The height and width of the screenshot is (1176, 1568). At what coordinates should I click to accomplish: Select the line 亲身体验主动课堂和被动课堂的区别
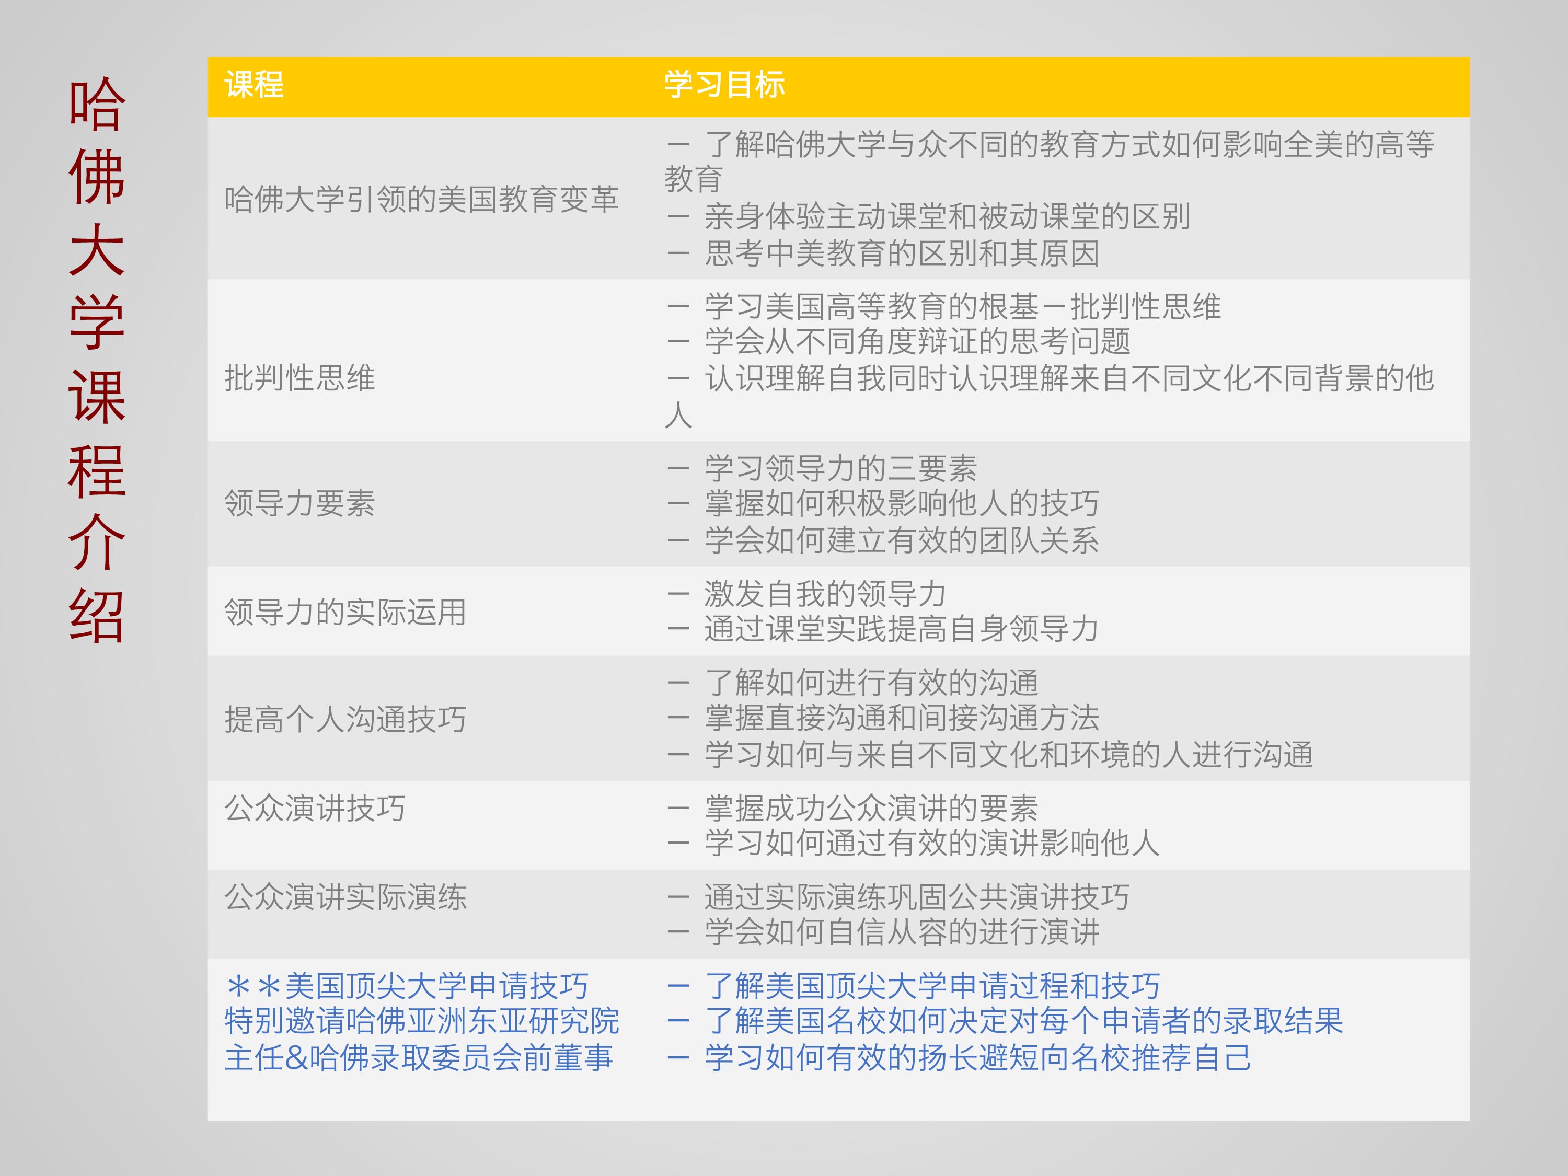pos(947,217)
